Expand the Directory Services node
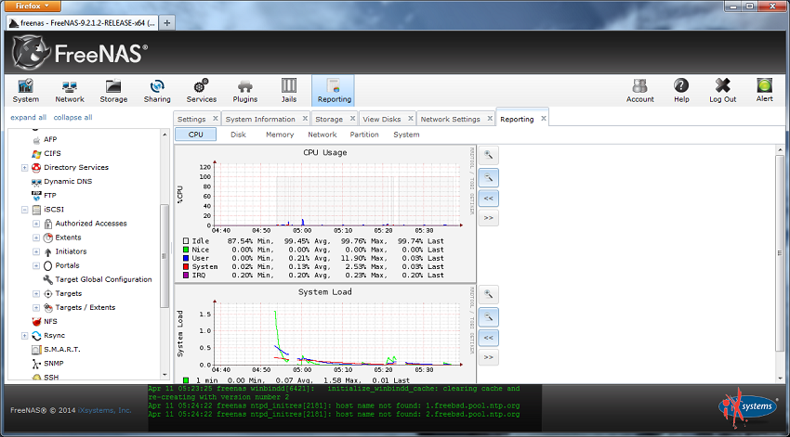The height and width of the screenshot is (437, 790). click(24, 167)
